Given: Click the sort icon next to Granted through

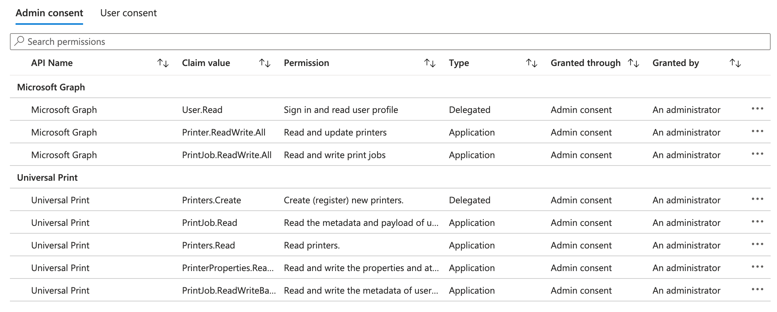Looking at the screenshot, I should pyautogui.click(x=634, y=64).
